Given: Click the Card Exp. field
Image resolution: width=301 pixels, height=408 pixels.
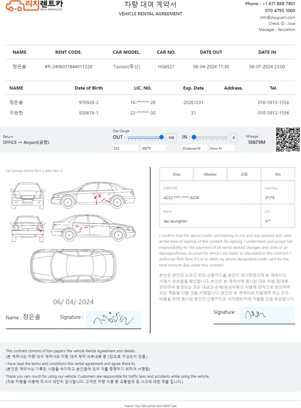Looking at the screenshot, I should 278,198.
